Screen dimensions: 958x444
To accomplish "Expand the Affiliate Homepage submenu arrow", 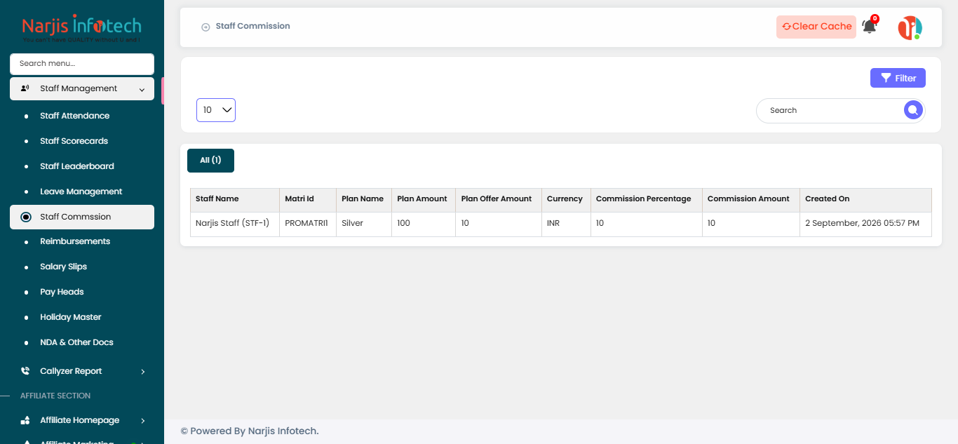I will 143,420.
